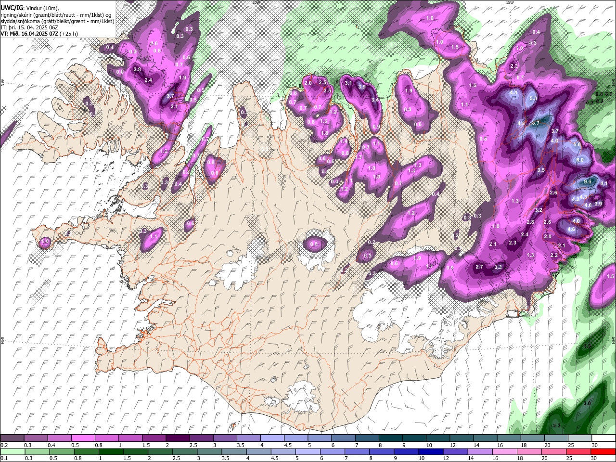
Task: Click the 15W longitude label at top
Action: coord(510,2)
